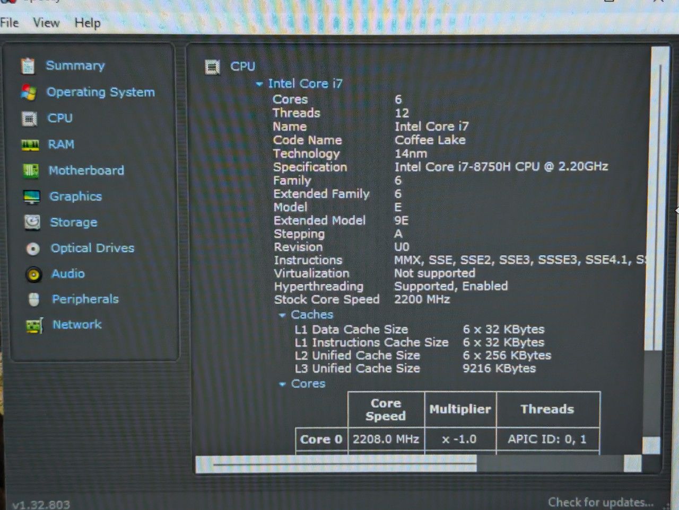Click the Motherboard icon in sidebar
This screenshot has height=510, width=679.
click(31, 171)
